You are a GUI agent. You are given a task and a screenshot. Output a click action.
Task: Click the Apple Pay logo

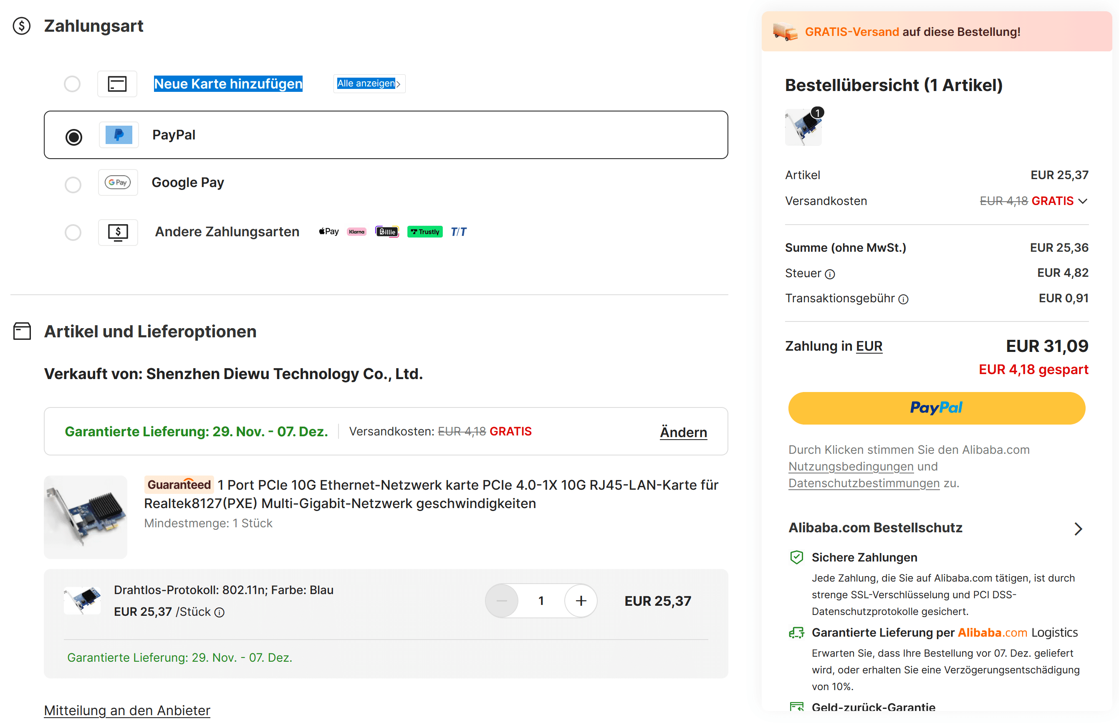(328, 231)
